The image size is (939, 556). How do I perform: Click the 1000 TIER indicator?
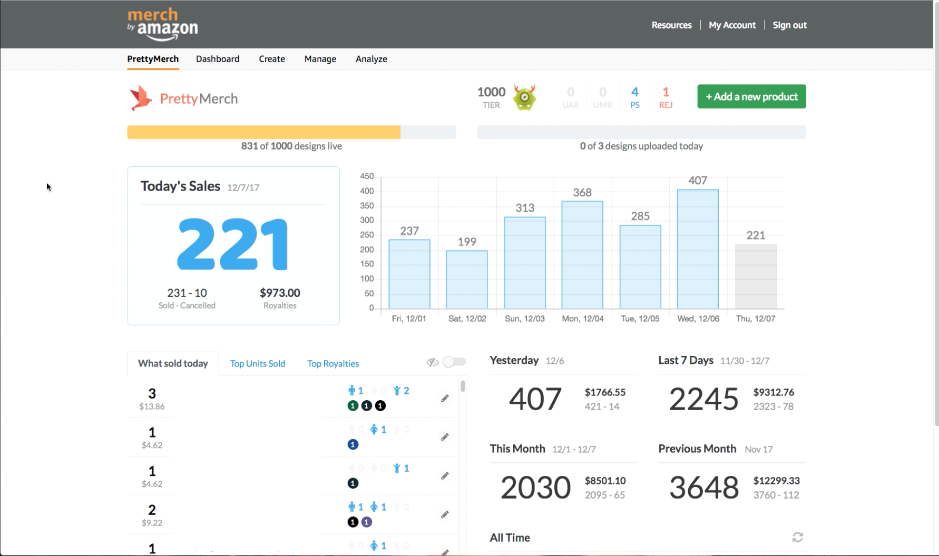(491, 97)
